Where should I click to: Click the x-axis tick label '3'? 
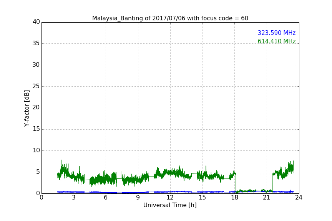pos(74,198)
